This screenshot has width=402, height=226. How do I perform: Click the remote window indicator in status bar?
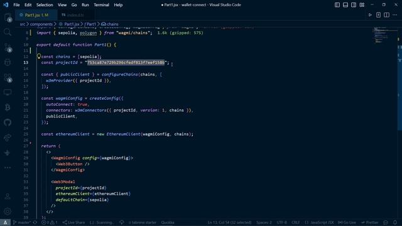point(5,223)
